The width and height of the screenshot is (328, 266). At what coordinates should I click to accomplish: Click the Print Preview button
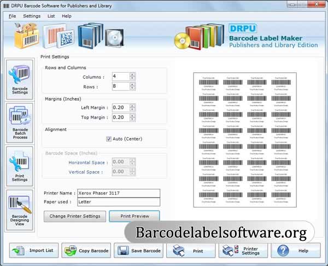point(134,216)
